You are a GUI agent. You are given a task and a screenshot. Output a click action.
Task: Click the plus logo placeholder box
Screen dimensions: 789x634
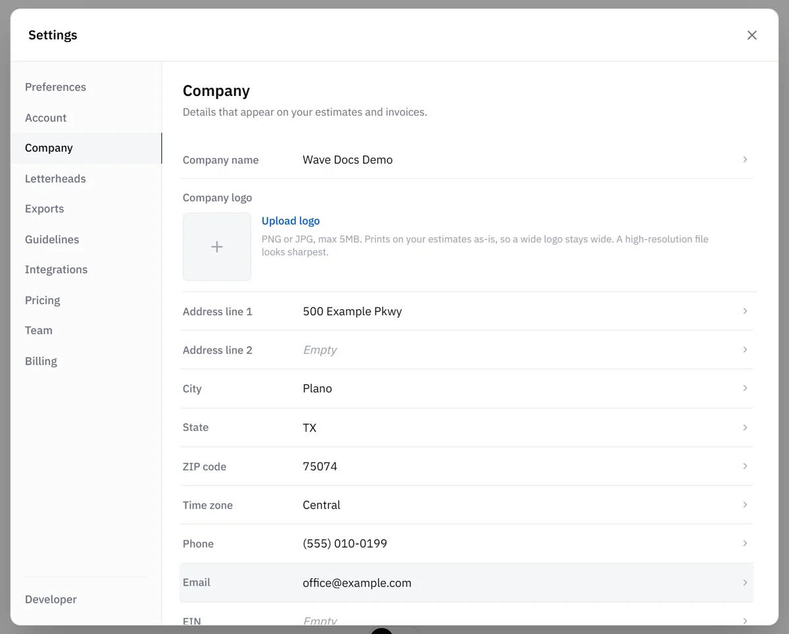tap(217, 247)
